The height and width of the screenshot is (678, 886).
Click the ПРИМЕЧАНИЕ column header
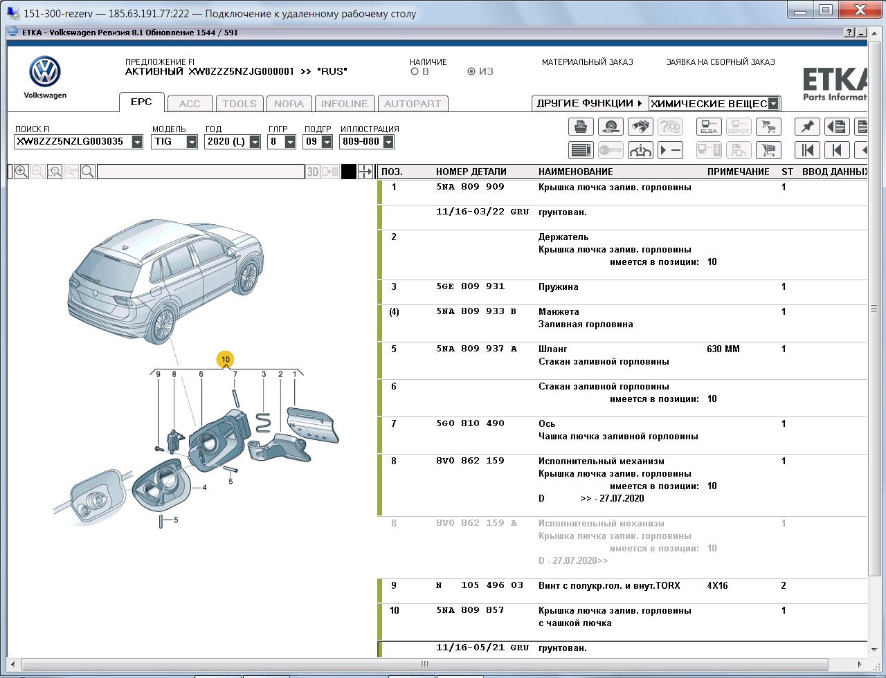coord(739,172)
